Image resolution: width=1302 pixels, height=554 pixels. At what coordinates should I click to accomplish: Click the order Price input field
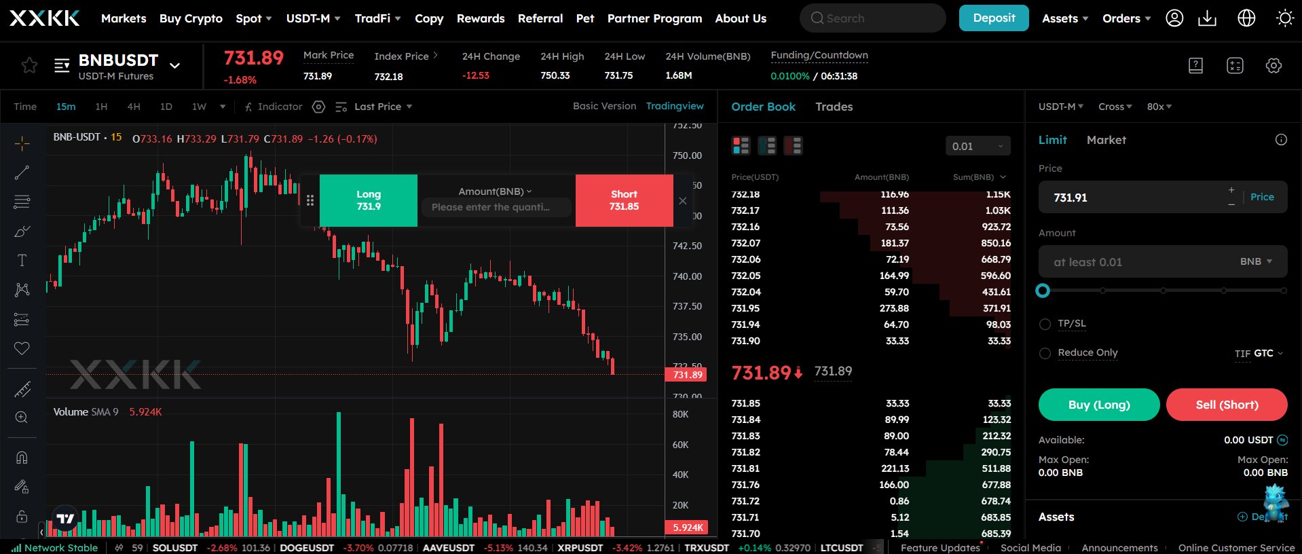click(x=1163, y=197)
